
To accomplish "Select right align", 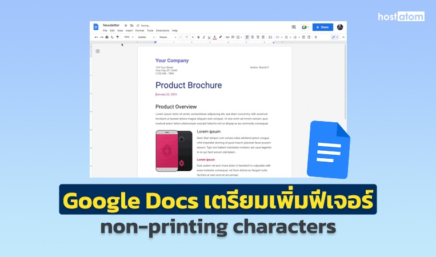I will tap(258, 37).
